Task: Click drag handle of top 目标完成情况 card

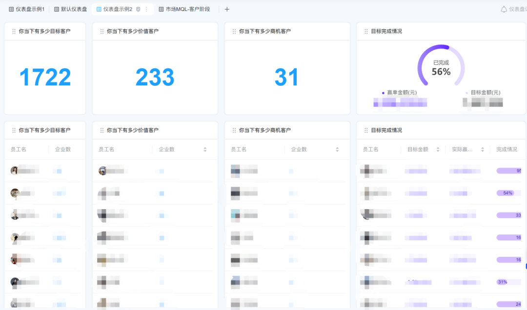Action: coord(366,31)
